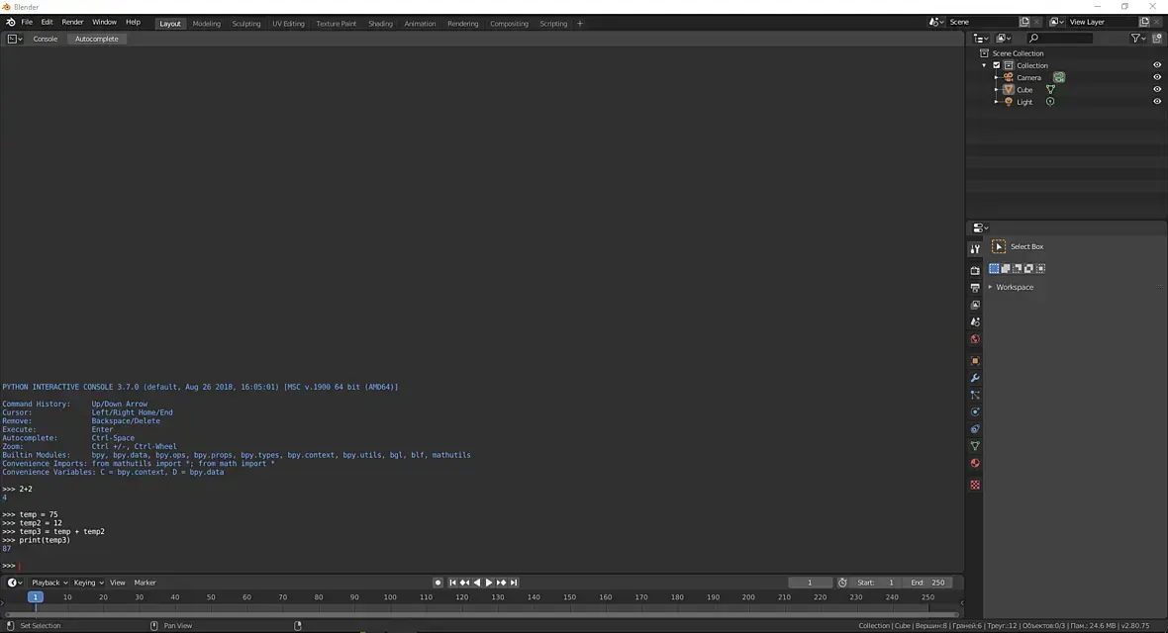Click the Blender logo menu icon
The height and width of the screenshot is (633, 1168).
point(11,23)
